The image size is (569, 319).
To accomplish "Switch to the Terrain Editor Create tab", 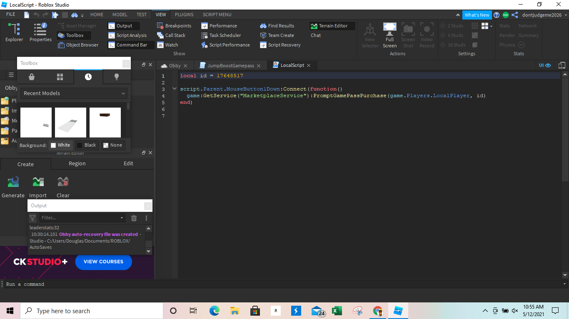I will coord(25,164).
